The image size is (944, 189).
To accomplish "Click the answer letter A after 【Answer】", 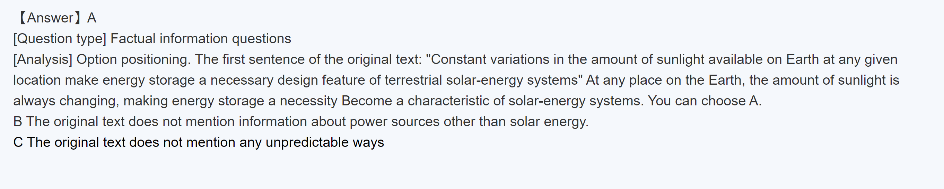I will click(91, 18).
